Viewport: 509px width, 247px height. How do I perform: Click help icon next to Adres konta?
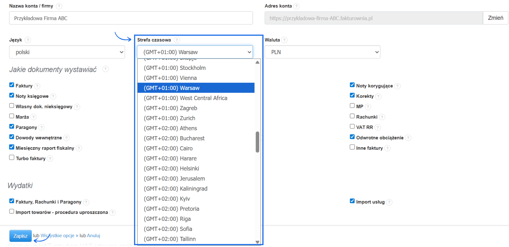pyautogui.click(x=296, y=6)
